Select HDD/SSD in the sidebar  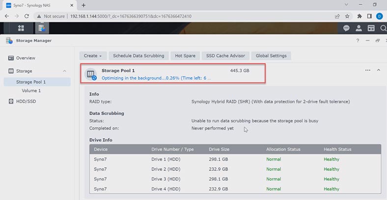tap(26, 102)
